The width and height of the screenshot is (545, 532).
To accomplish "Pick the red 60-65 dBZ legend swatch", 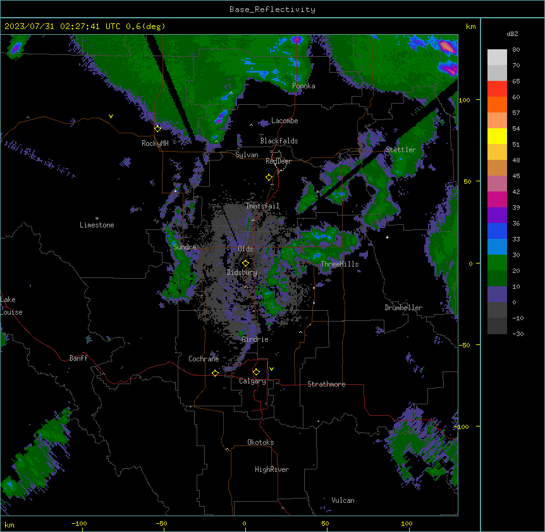I will pyautogui.click(x=497, y=89).
